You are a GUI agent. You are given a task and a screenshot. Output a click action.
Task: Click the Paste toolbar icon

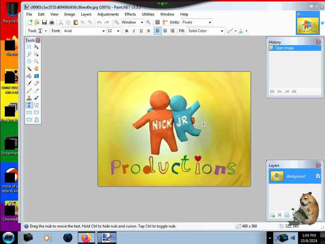(x=76, y=22)
